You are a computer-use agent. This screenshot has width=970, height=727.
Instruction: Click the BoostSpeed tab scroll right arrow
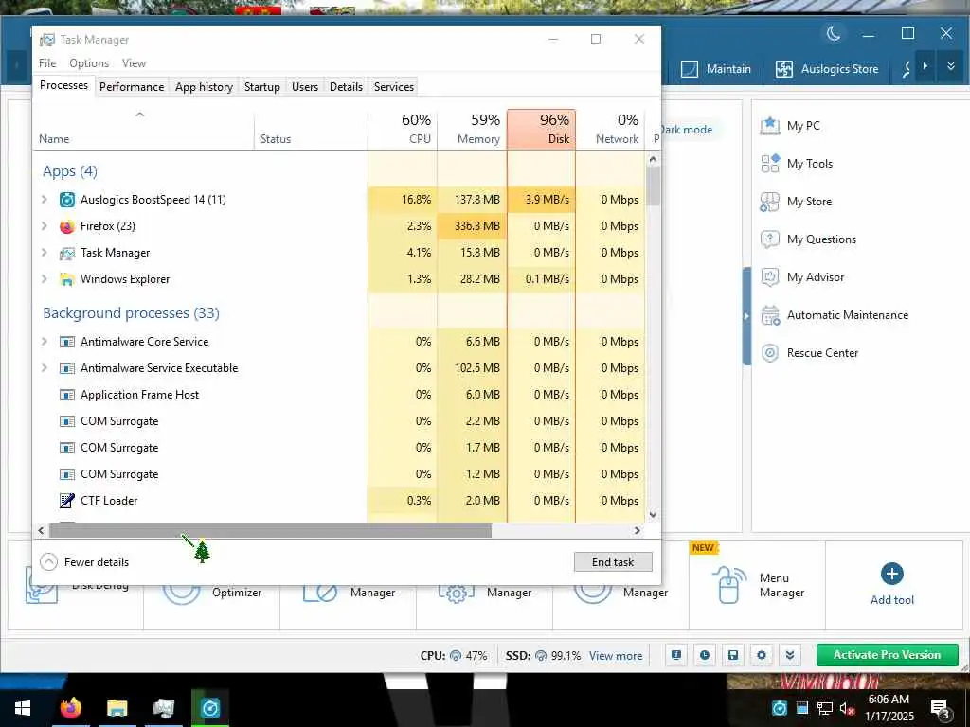click(x=925, y=66)
